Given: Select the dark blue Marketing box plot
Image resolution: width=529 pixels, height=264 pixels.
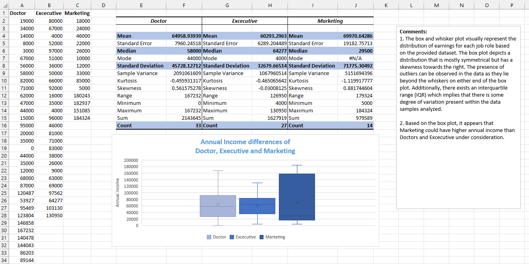Looking at the screenshot, I should pyautogui.click(x=297, y=197).
